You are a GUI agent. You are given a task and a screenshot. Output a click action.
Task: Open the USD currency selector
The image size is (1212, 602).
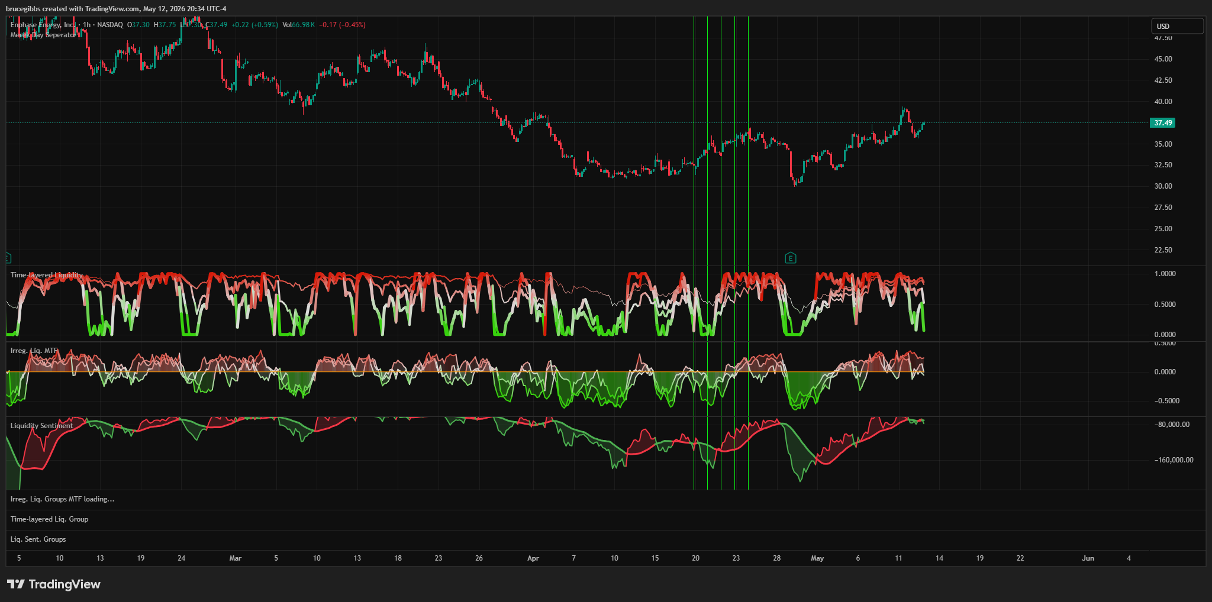1177,26
